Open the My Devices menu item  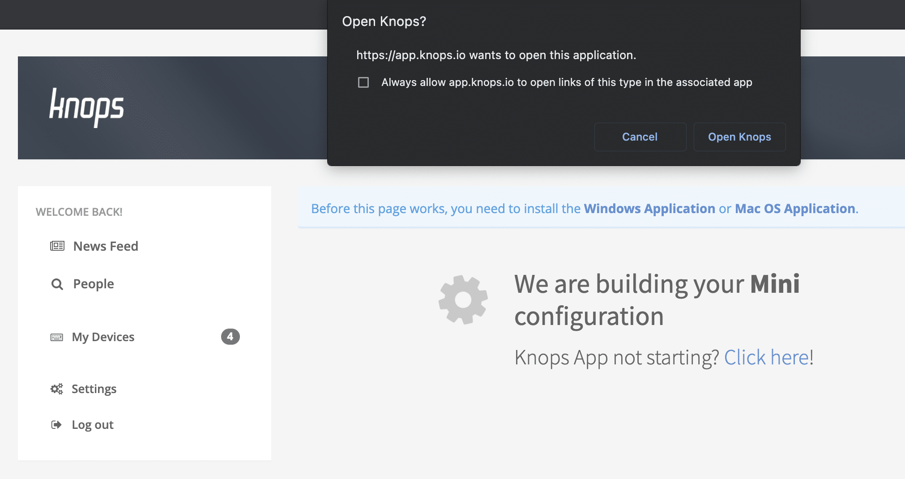145,337
